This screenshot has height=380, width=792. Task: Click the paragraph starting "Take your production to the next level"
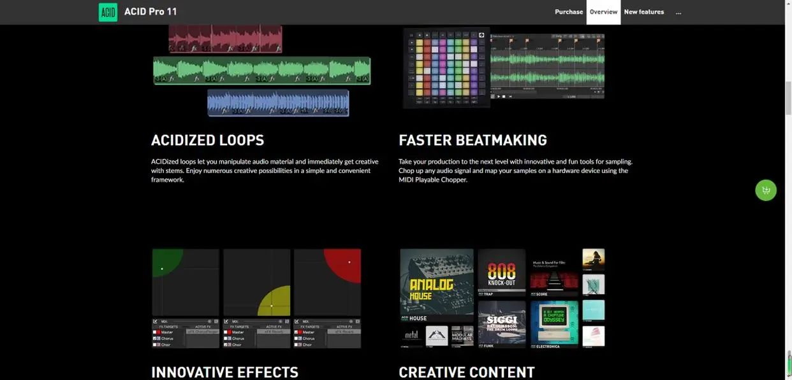pos(515,171)
